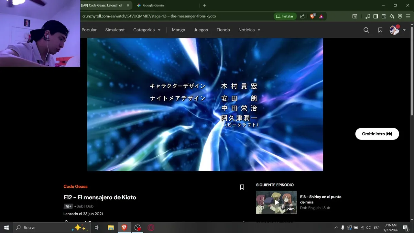Expand the account menu arrow beside avatar
414x233 pixels.
coord(404,30)
